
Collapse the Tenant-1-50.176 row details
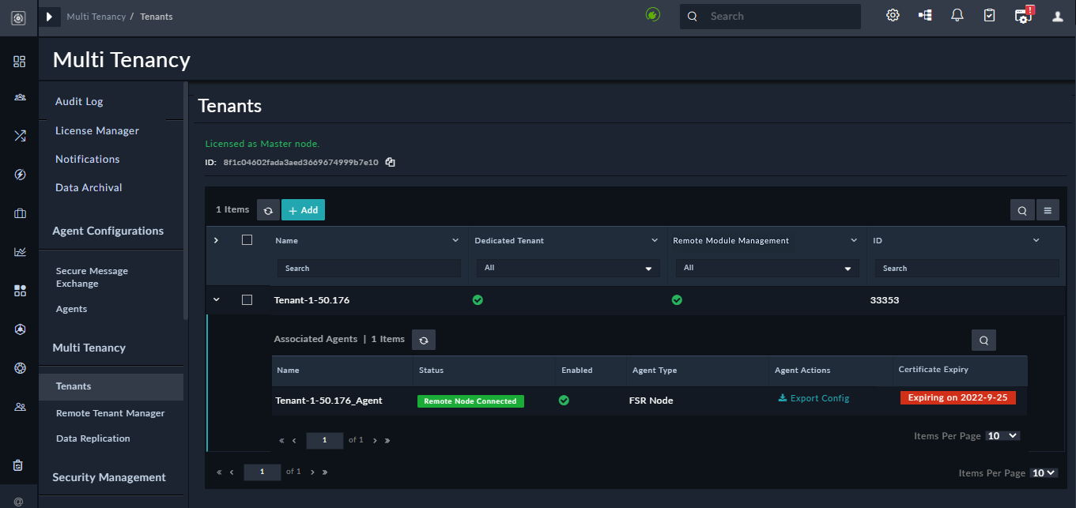(216, 300)
